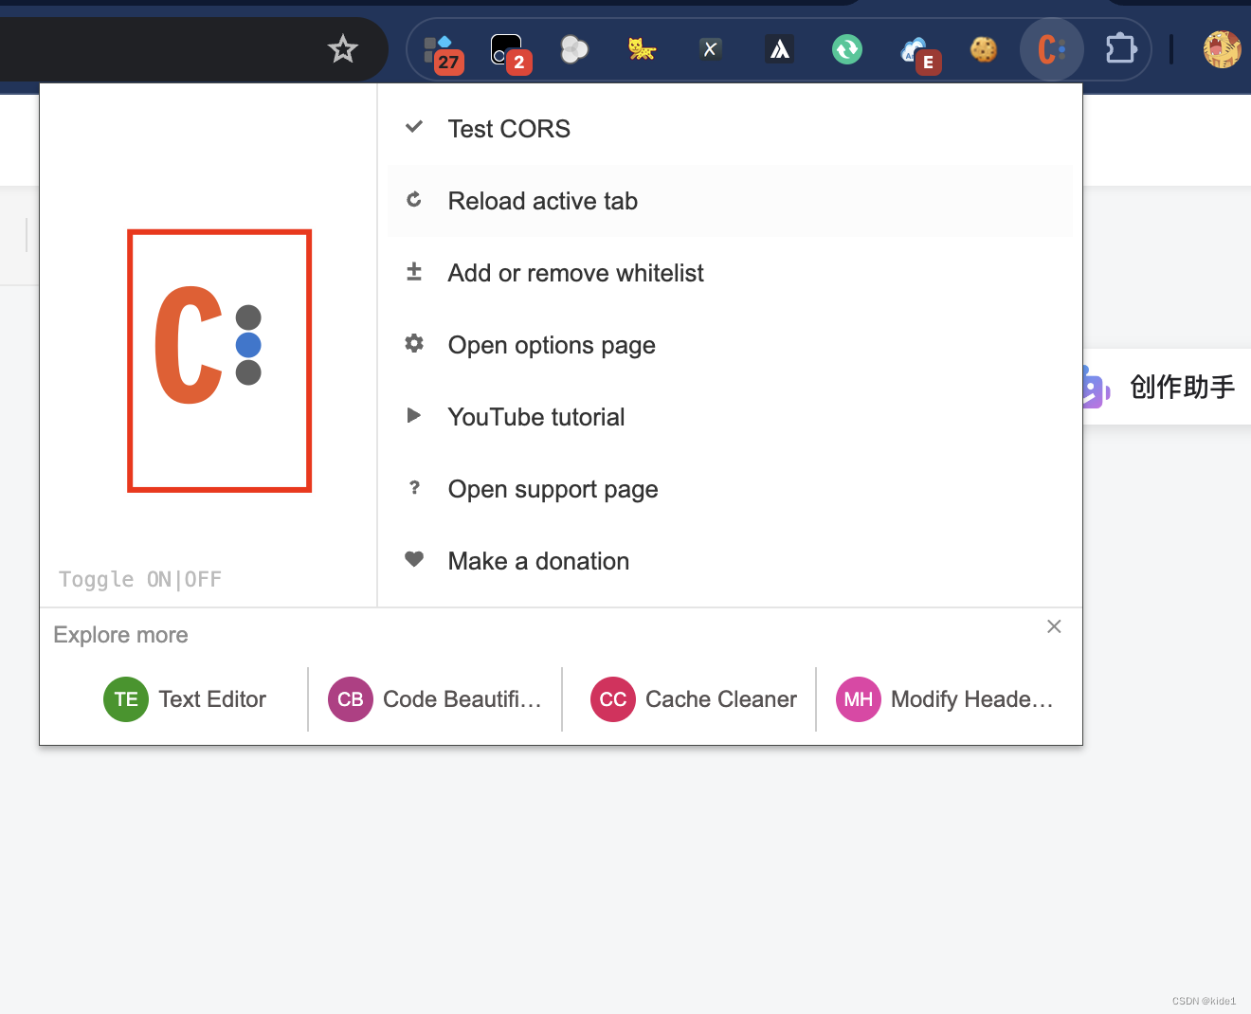The image size is (1251, 1014).
Task: Click the heart donation icon
Action: tap(414, 559)
